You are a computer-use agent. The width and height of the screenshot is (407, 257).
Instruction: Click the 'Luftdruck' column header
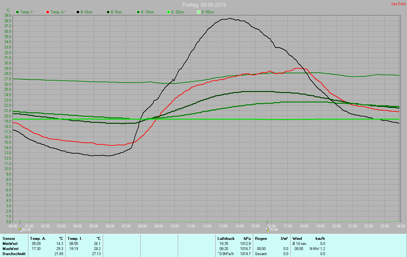(226, 239)
